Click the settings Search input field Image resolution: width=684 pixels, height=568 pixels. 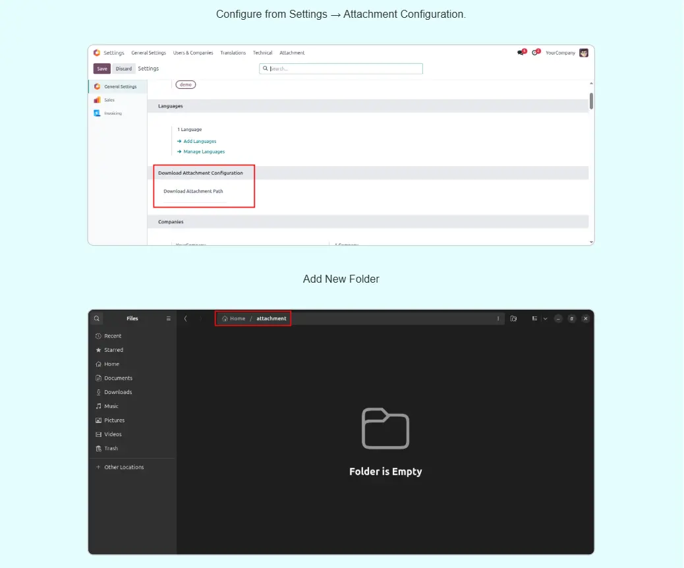(x=343, y=69)
